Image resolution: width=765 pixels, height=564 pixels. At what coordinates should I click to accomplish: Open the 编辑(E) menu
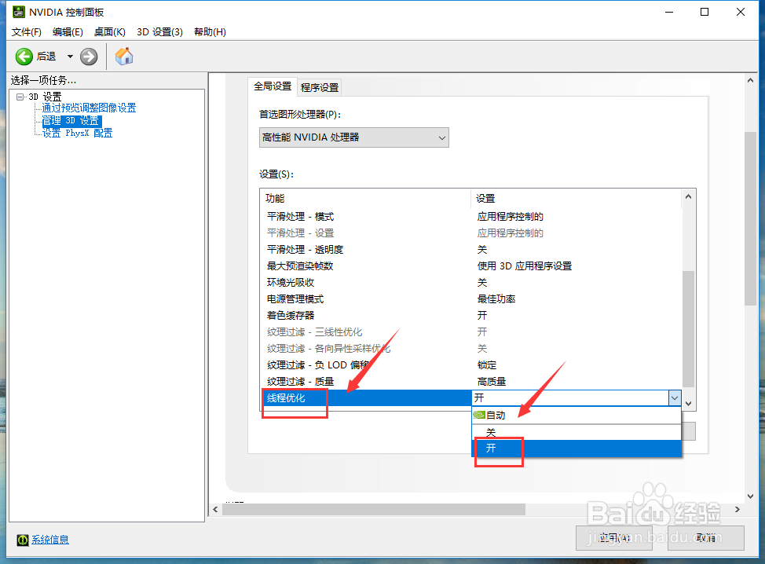(68, 31)
